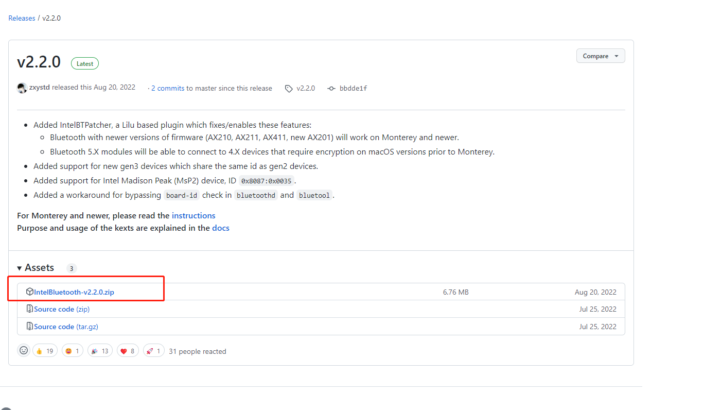Image resolution: width=704 pixels, height=410 pixels.
Task: Toggle the rocket reaction
Action: click(154, 351)
